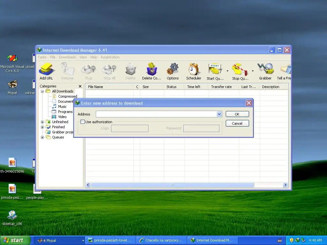327x245 pixels.
Task: Open the Registration menu
Action: pyautogui.click(x=110, y=57)
